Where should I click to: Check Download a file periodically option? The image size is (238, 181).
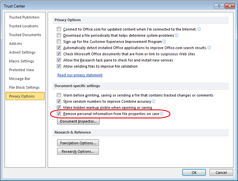pos(59,35)
